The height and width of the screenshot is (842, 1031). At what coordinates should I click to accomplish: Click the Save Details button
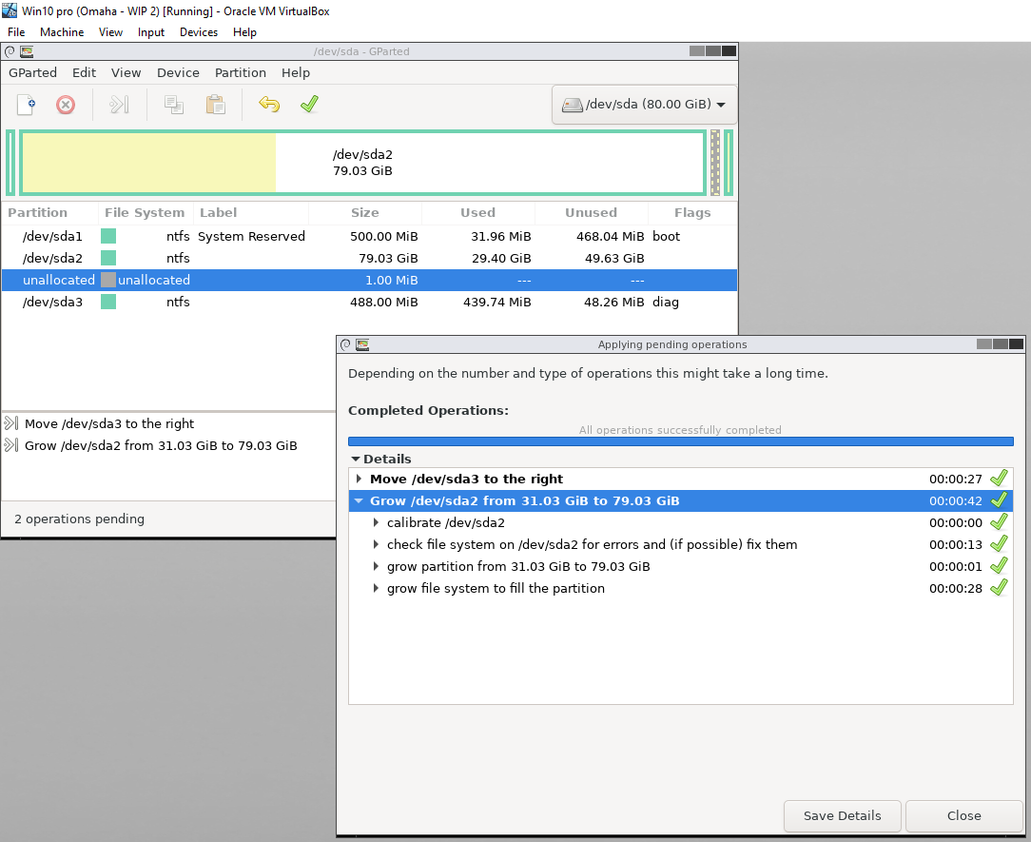tap(842, 815)
